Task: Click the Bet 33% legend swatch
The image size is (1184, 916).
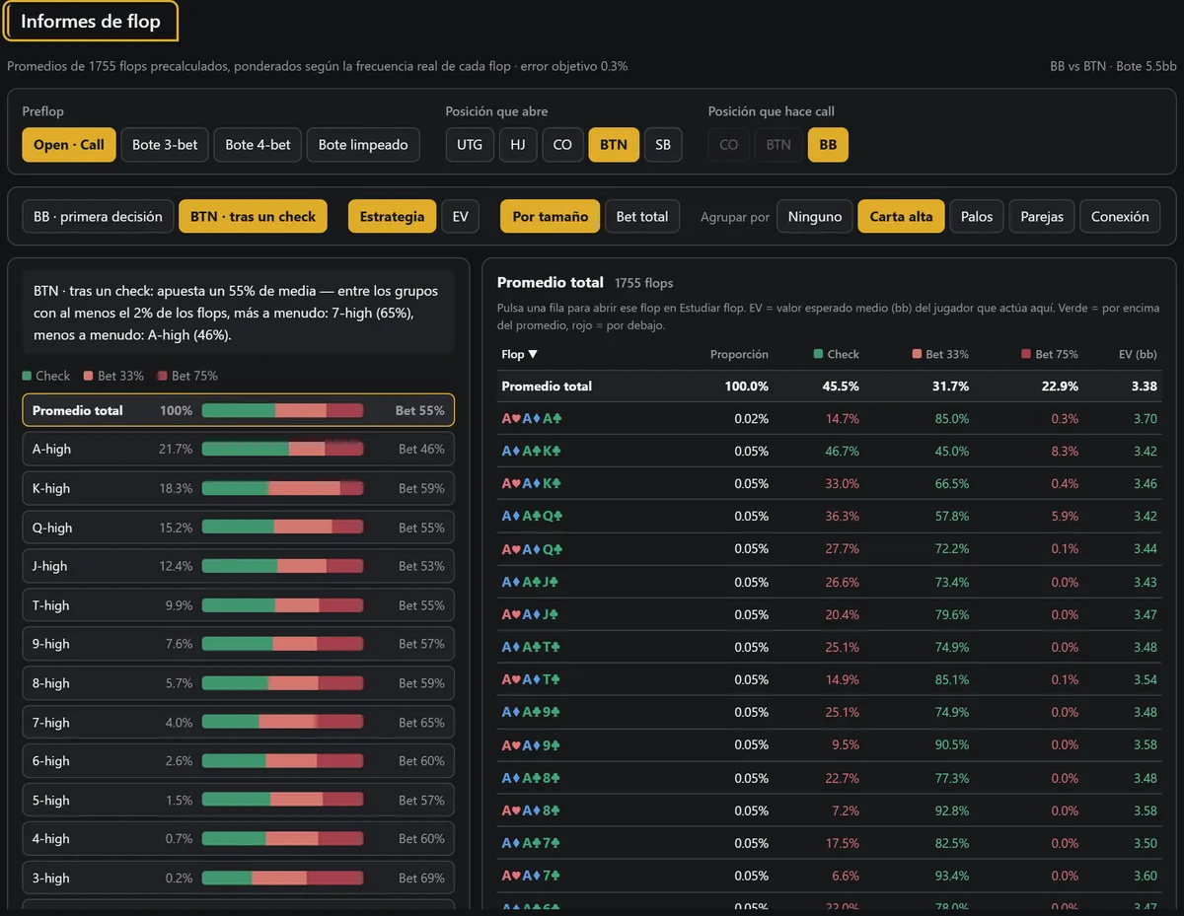Action: [x=88, y=376]
